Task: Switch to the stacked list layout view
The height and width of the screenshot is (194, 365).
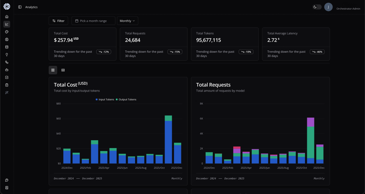Action: (x=63, y=70)
